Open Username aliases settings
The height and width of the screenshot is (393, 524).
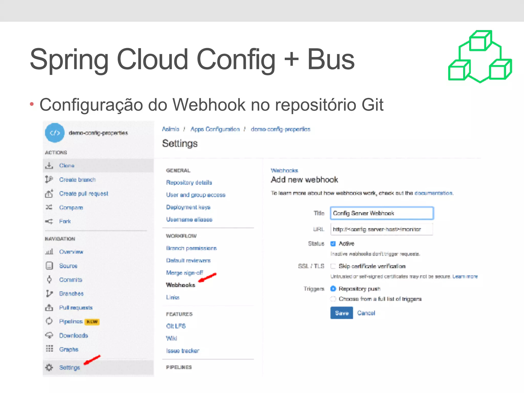pos(189,219)
